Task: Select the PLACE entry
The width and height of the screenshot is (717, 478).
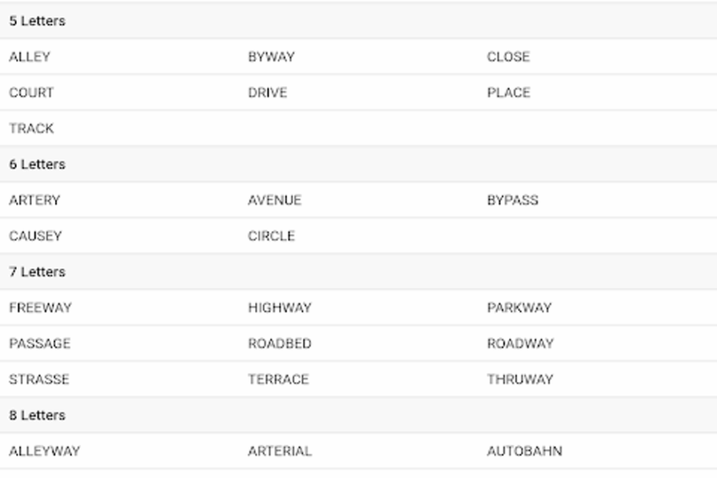Action: pos(508,93)
